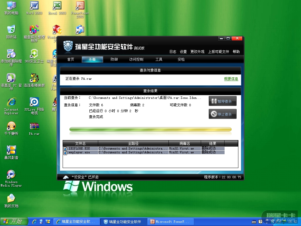Activate the 瑞星全功能安全软件 taskbar button
Image resolution: width=301 pixels, height=226 pixels.
pyautogui.click(x=123, y=222)
